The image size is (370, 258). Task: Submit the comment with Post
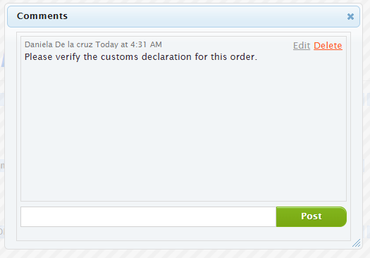click(x=312, y=216)
